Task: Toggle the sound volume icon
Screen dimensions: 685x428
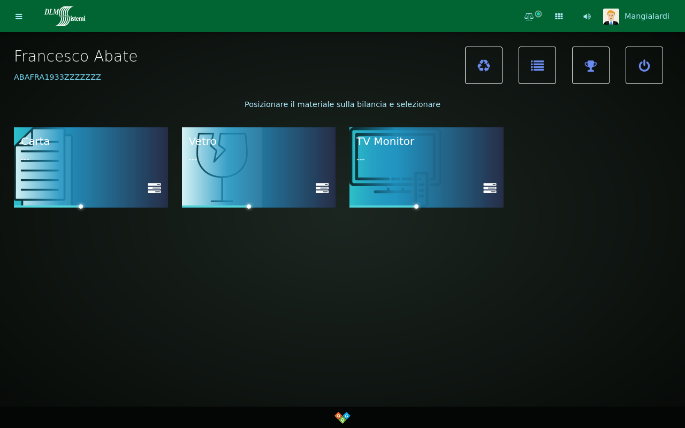Action: [587, 17]
